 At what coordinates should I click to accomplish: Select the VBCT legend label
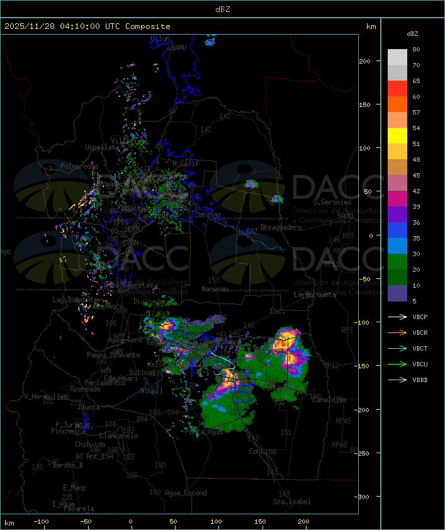pos(420,349)
